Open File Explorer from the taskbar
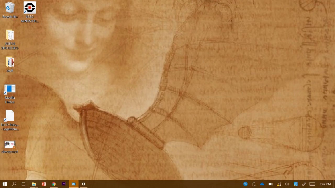Viewport: 335px width, 188px height. [34, 184]
